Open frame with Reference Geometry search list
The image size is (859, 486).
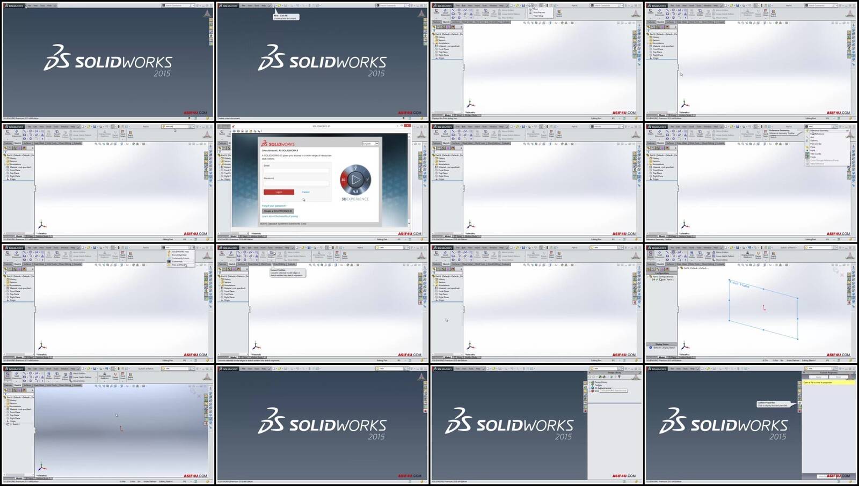coord(751,182)
